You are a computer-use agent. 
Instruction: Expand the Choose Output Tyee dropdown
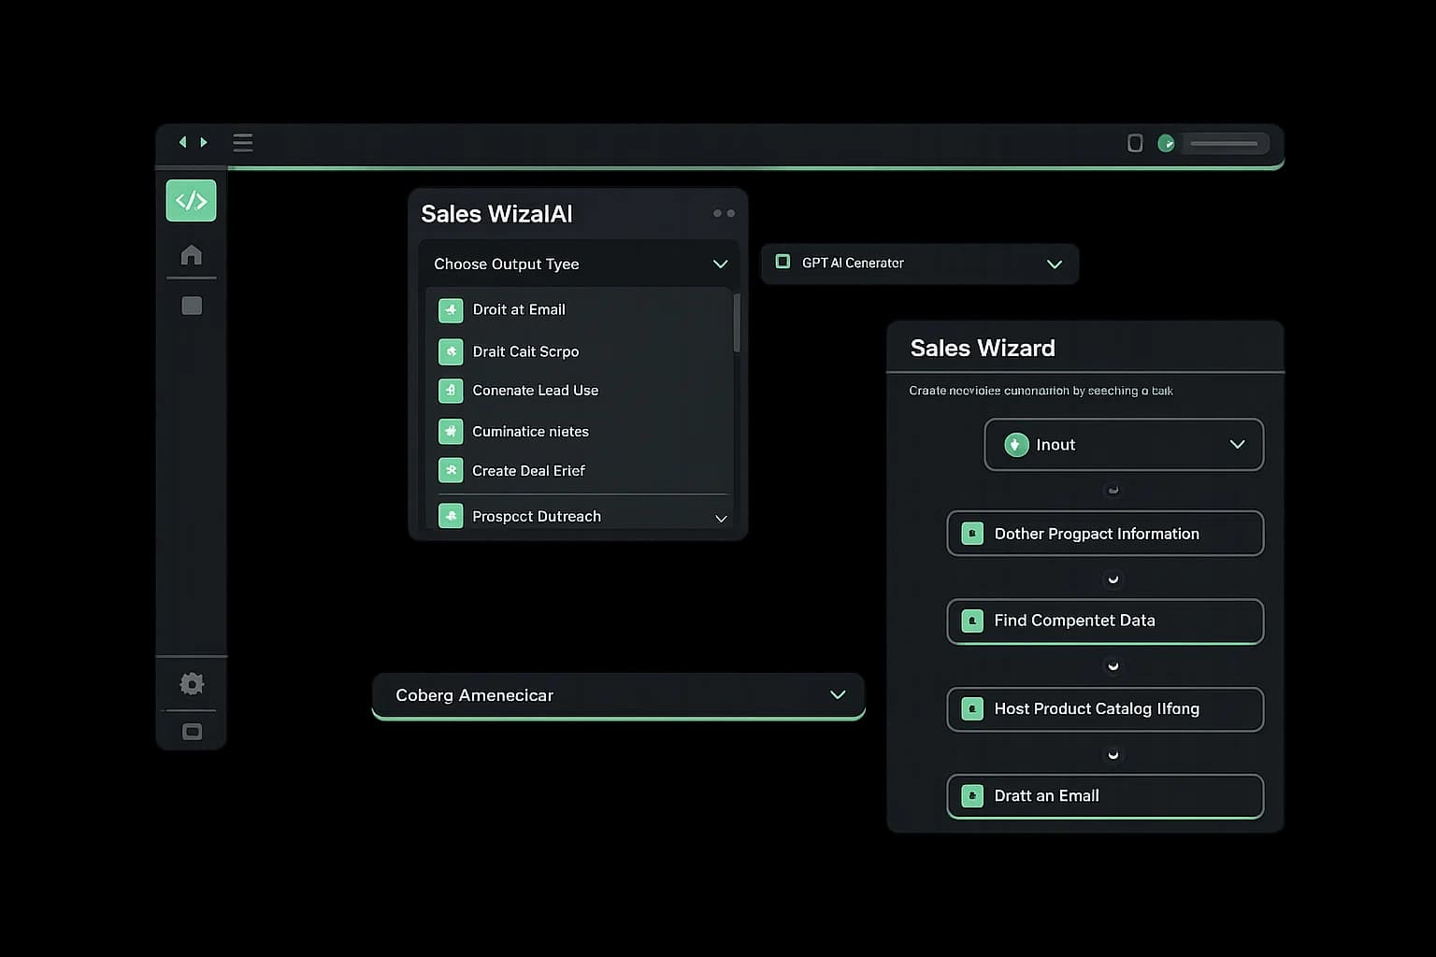pyautogui.click(x=579, y=264)
